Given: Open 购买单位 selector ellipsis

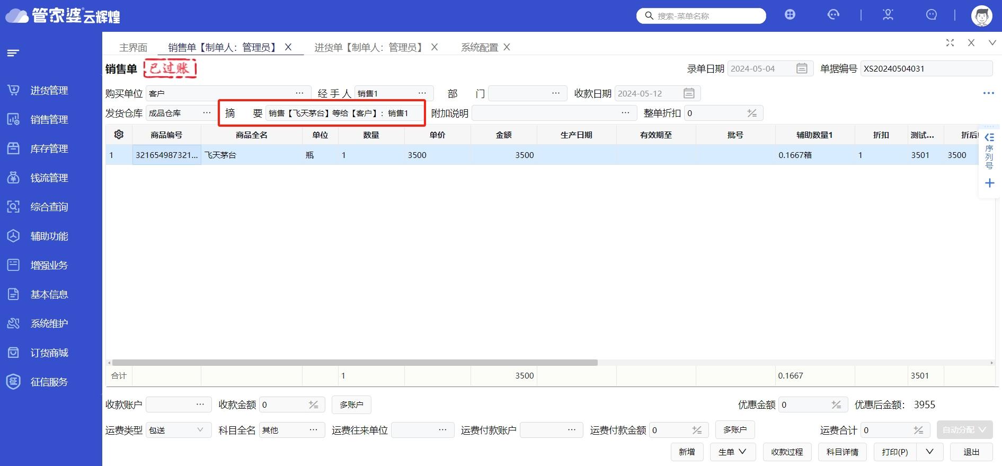Looking at the screenshot, I should (299, 93).
